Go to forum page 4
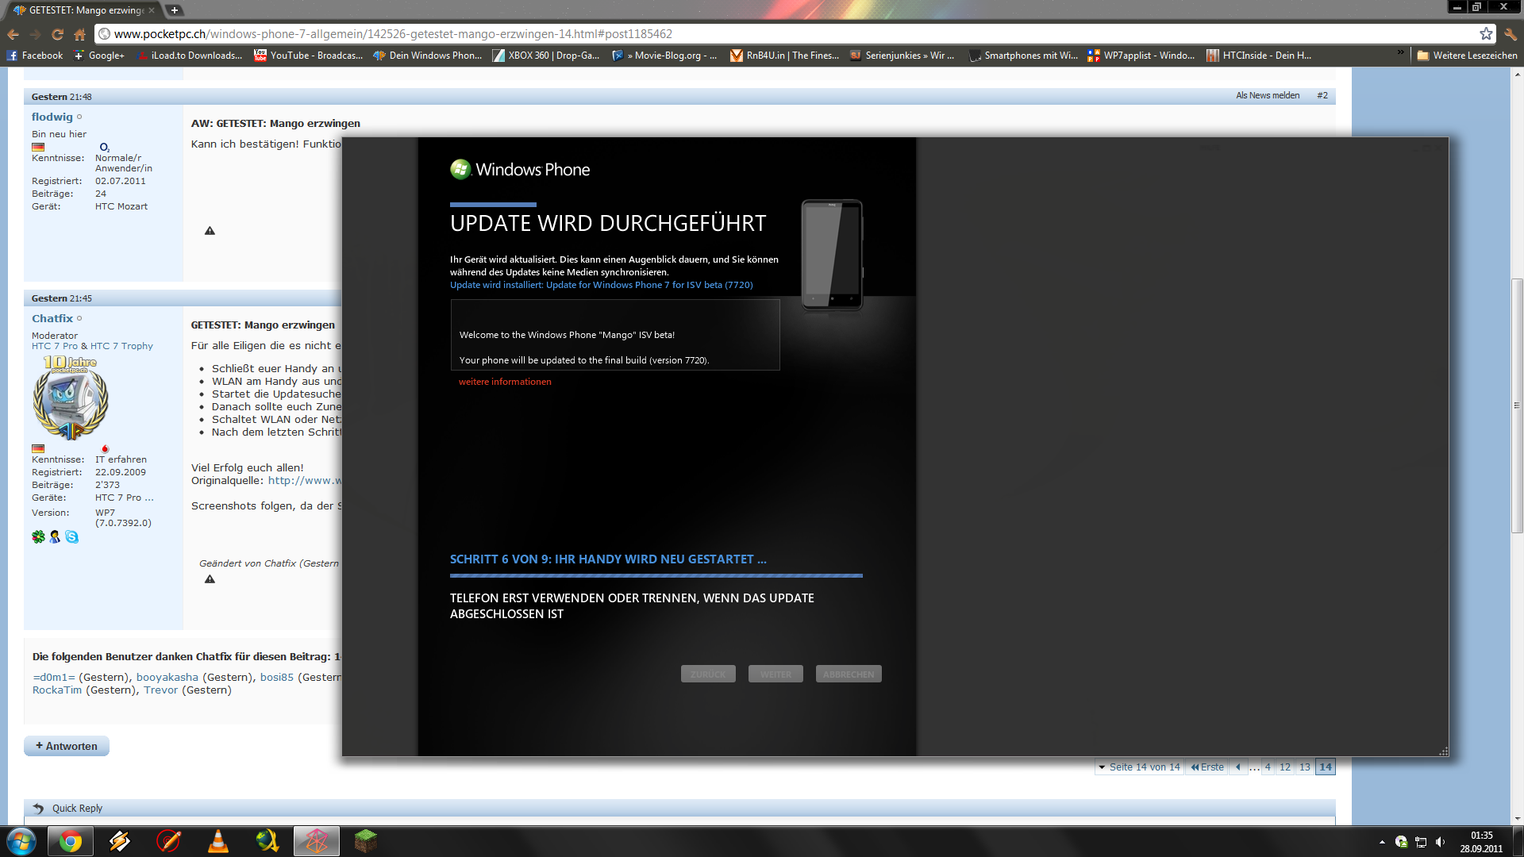Viewport: 1524px width, 857px height. coord(1268,767)
